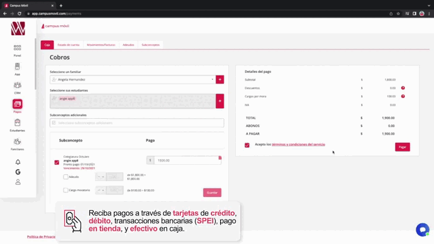Enable the Cargo moratorio checkbox

pos(65,190)
